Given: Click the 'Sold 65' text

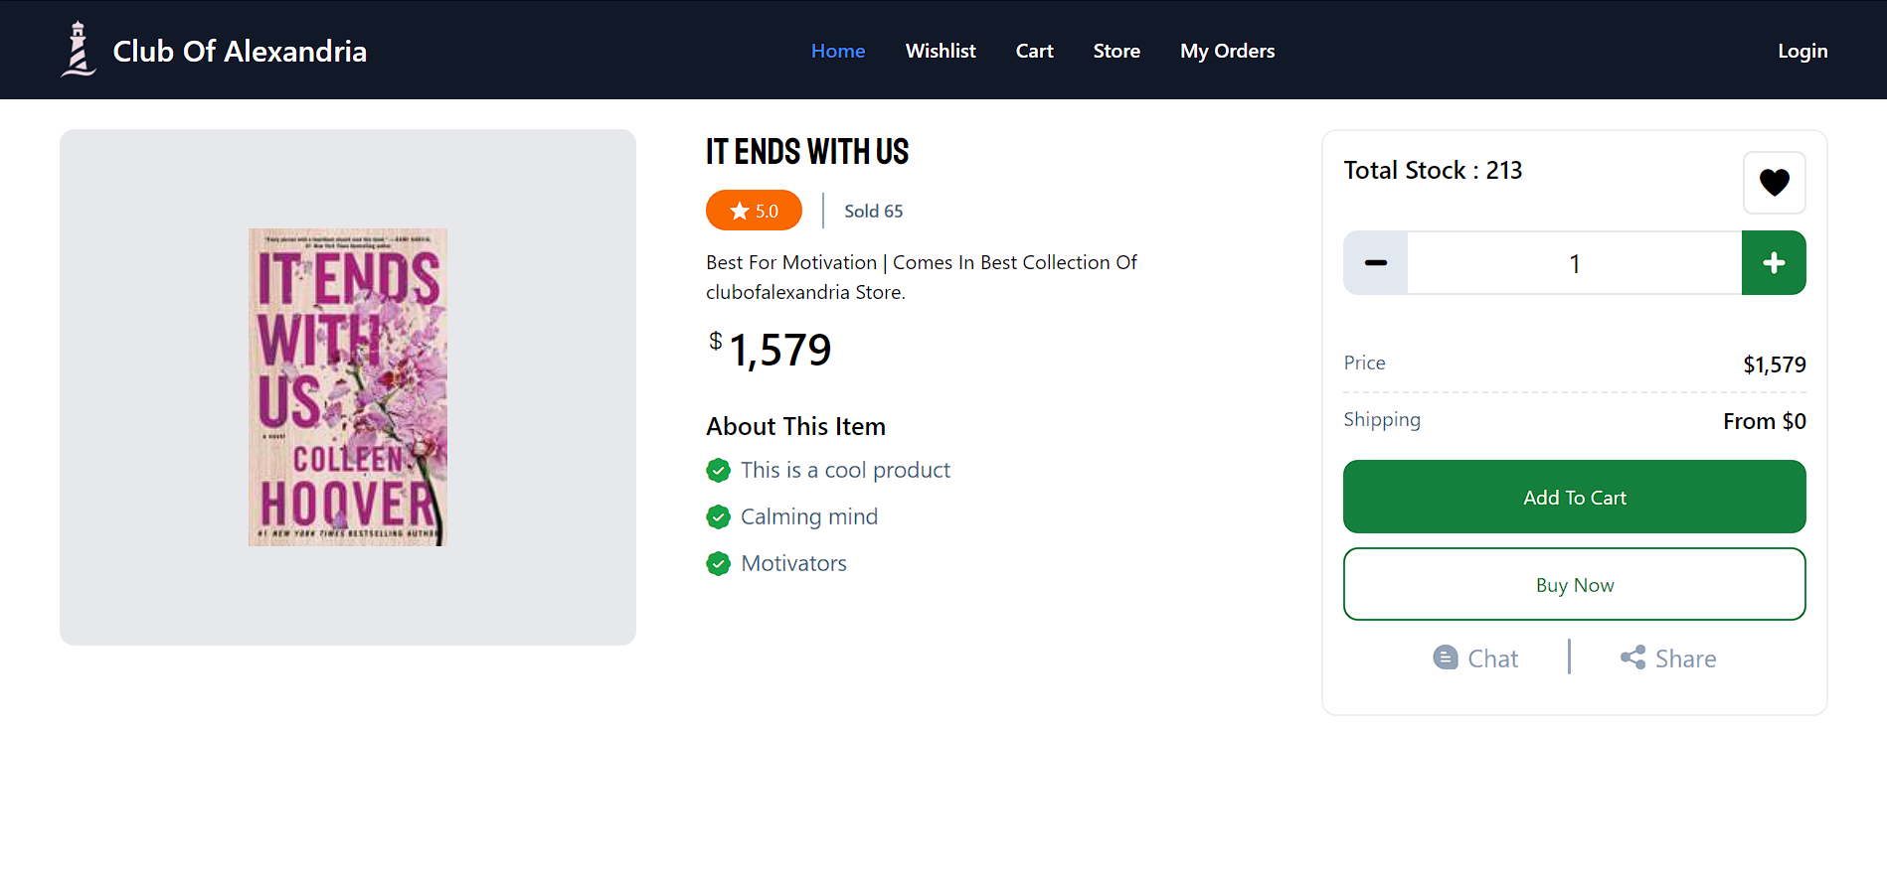Looking at the screenshot, I should pos(874,211).
